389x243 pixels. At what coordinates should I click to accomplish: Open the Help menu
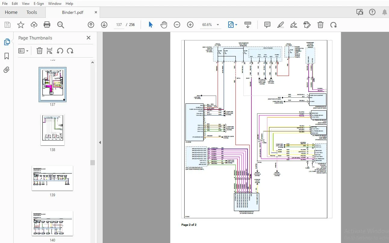click(x=69, y=4)
